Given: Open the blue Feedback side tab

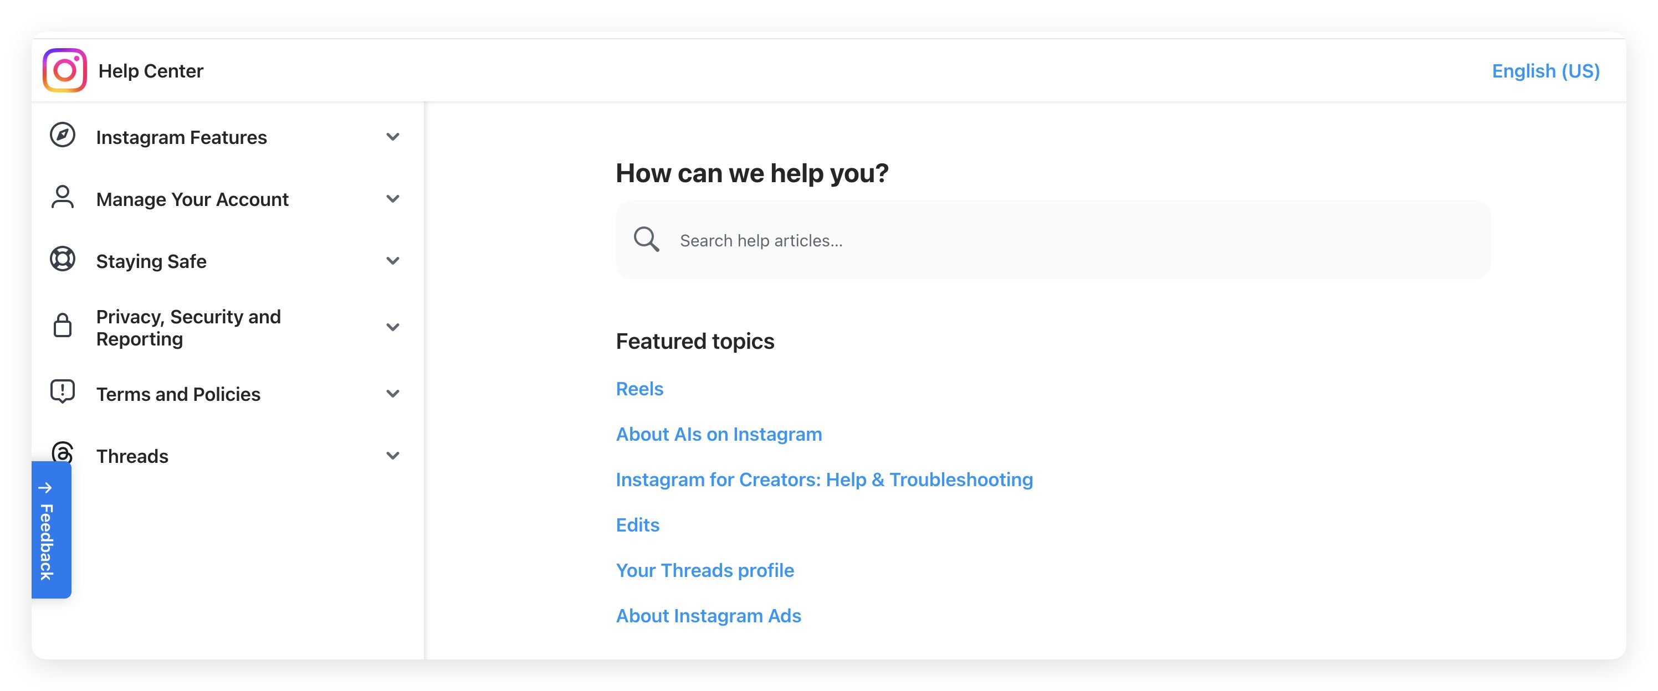Looking at the screenshot, I should point(52,530).
